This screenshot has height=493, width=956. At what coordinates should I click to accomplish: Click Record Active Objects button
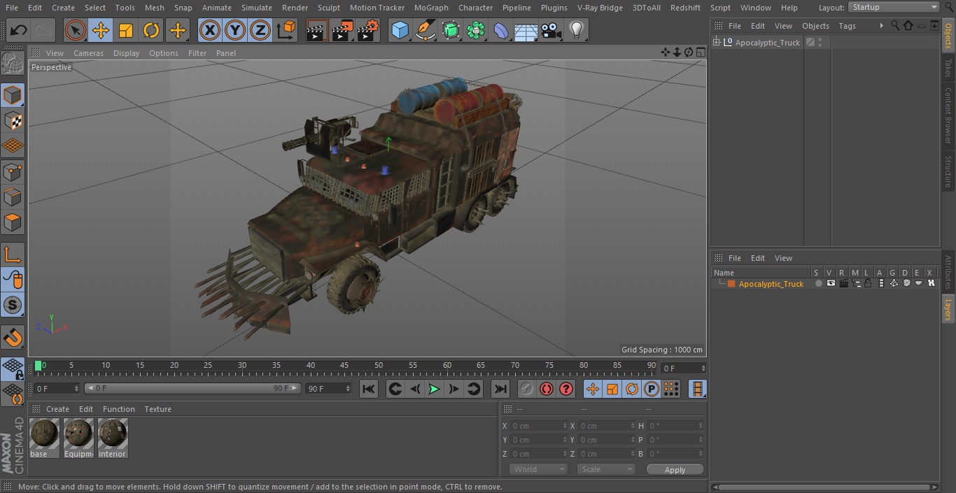[527, 389]
